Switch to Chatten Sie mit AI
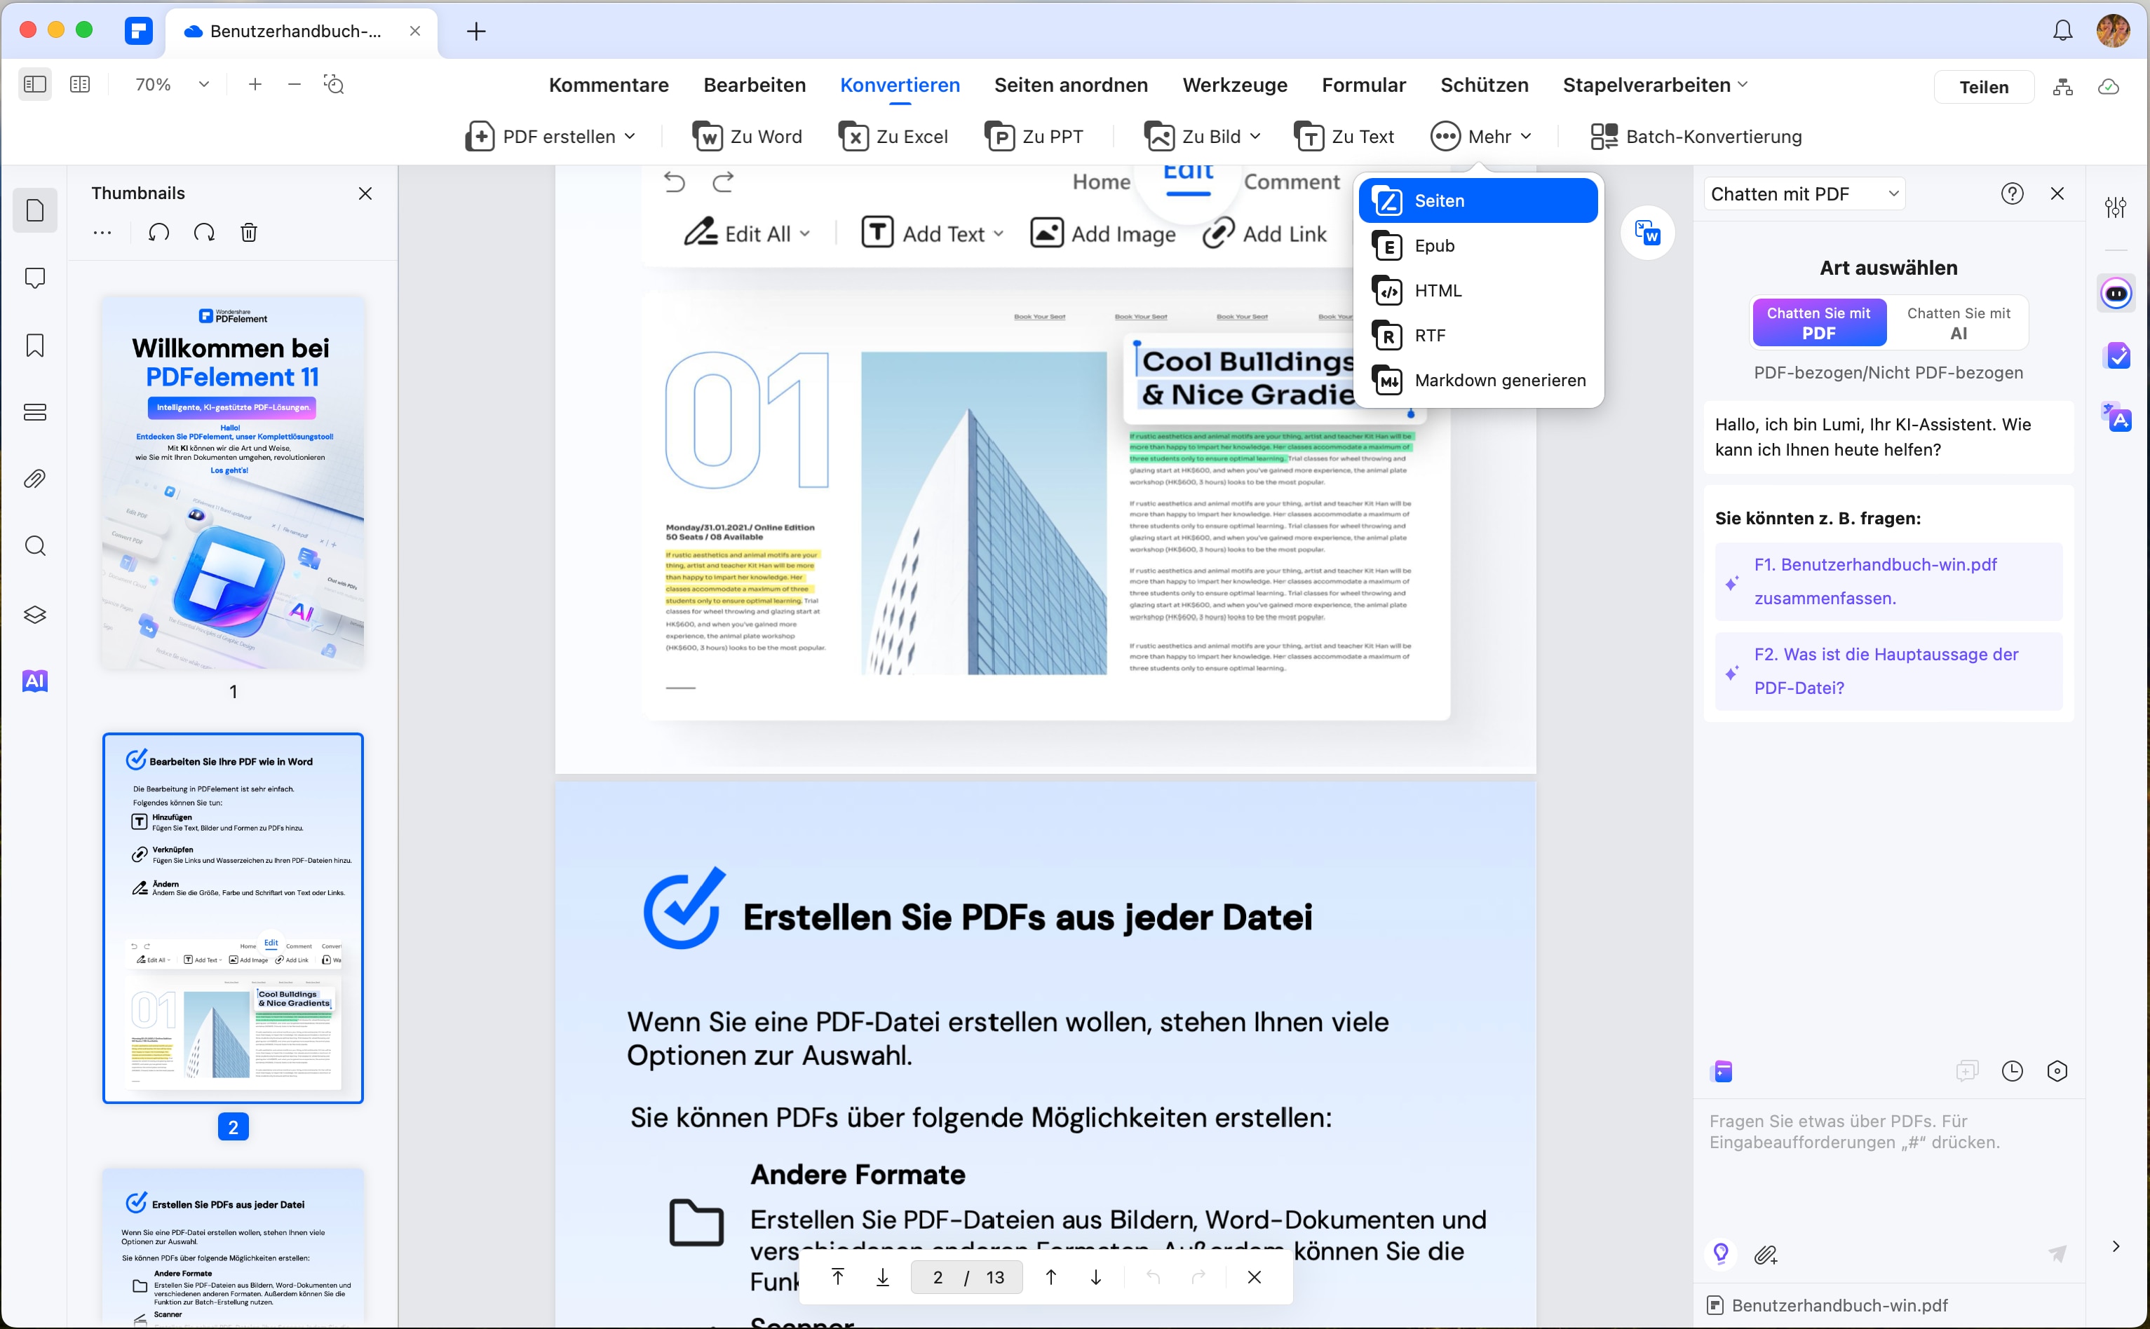Image resolution: width=2150 pixels, height=1329 pixels. coord(1959,322)
